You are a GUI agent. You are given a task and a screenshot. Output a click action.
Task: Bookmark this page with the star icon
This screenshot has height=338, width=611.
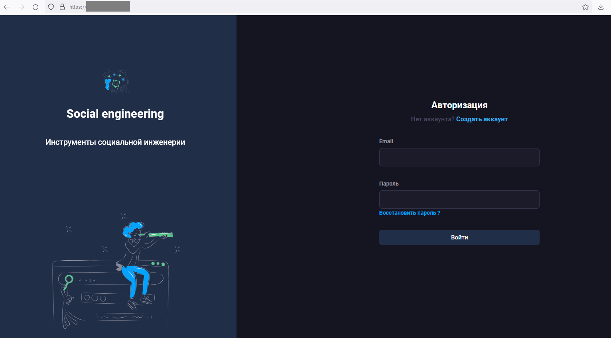pos(585,7)
